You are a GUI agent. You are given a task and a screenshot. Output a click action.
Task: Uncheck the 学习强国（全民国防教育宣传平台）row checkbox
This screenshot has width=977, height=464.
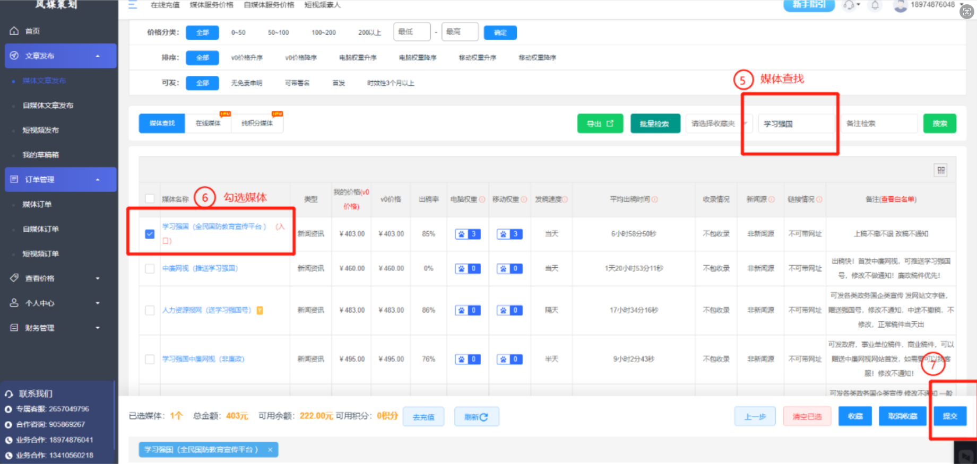pos(150,234)
